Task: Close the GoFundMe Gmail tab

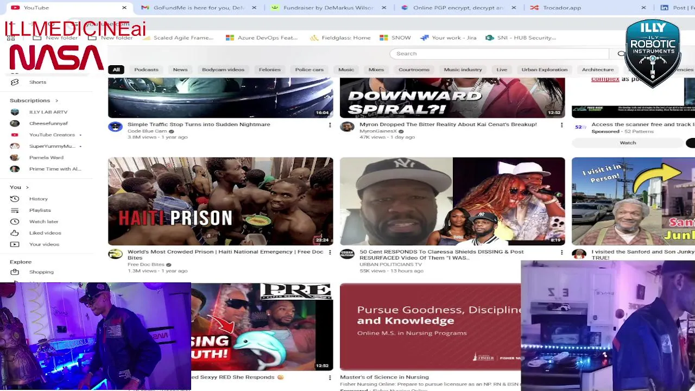Action: pyautogui.click(x=254, y=8)
